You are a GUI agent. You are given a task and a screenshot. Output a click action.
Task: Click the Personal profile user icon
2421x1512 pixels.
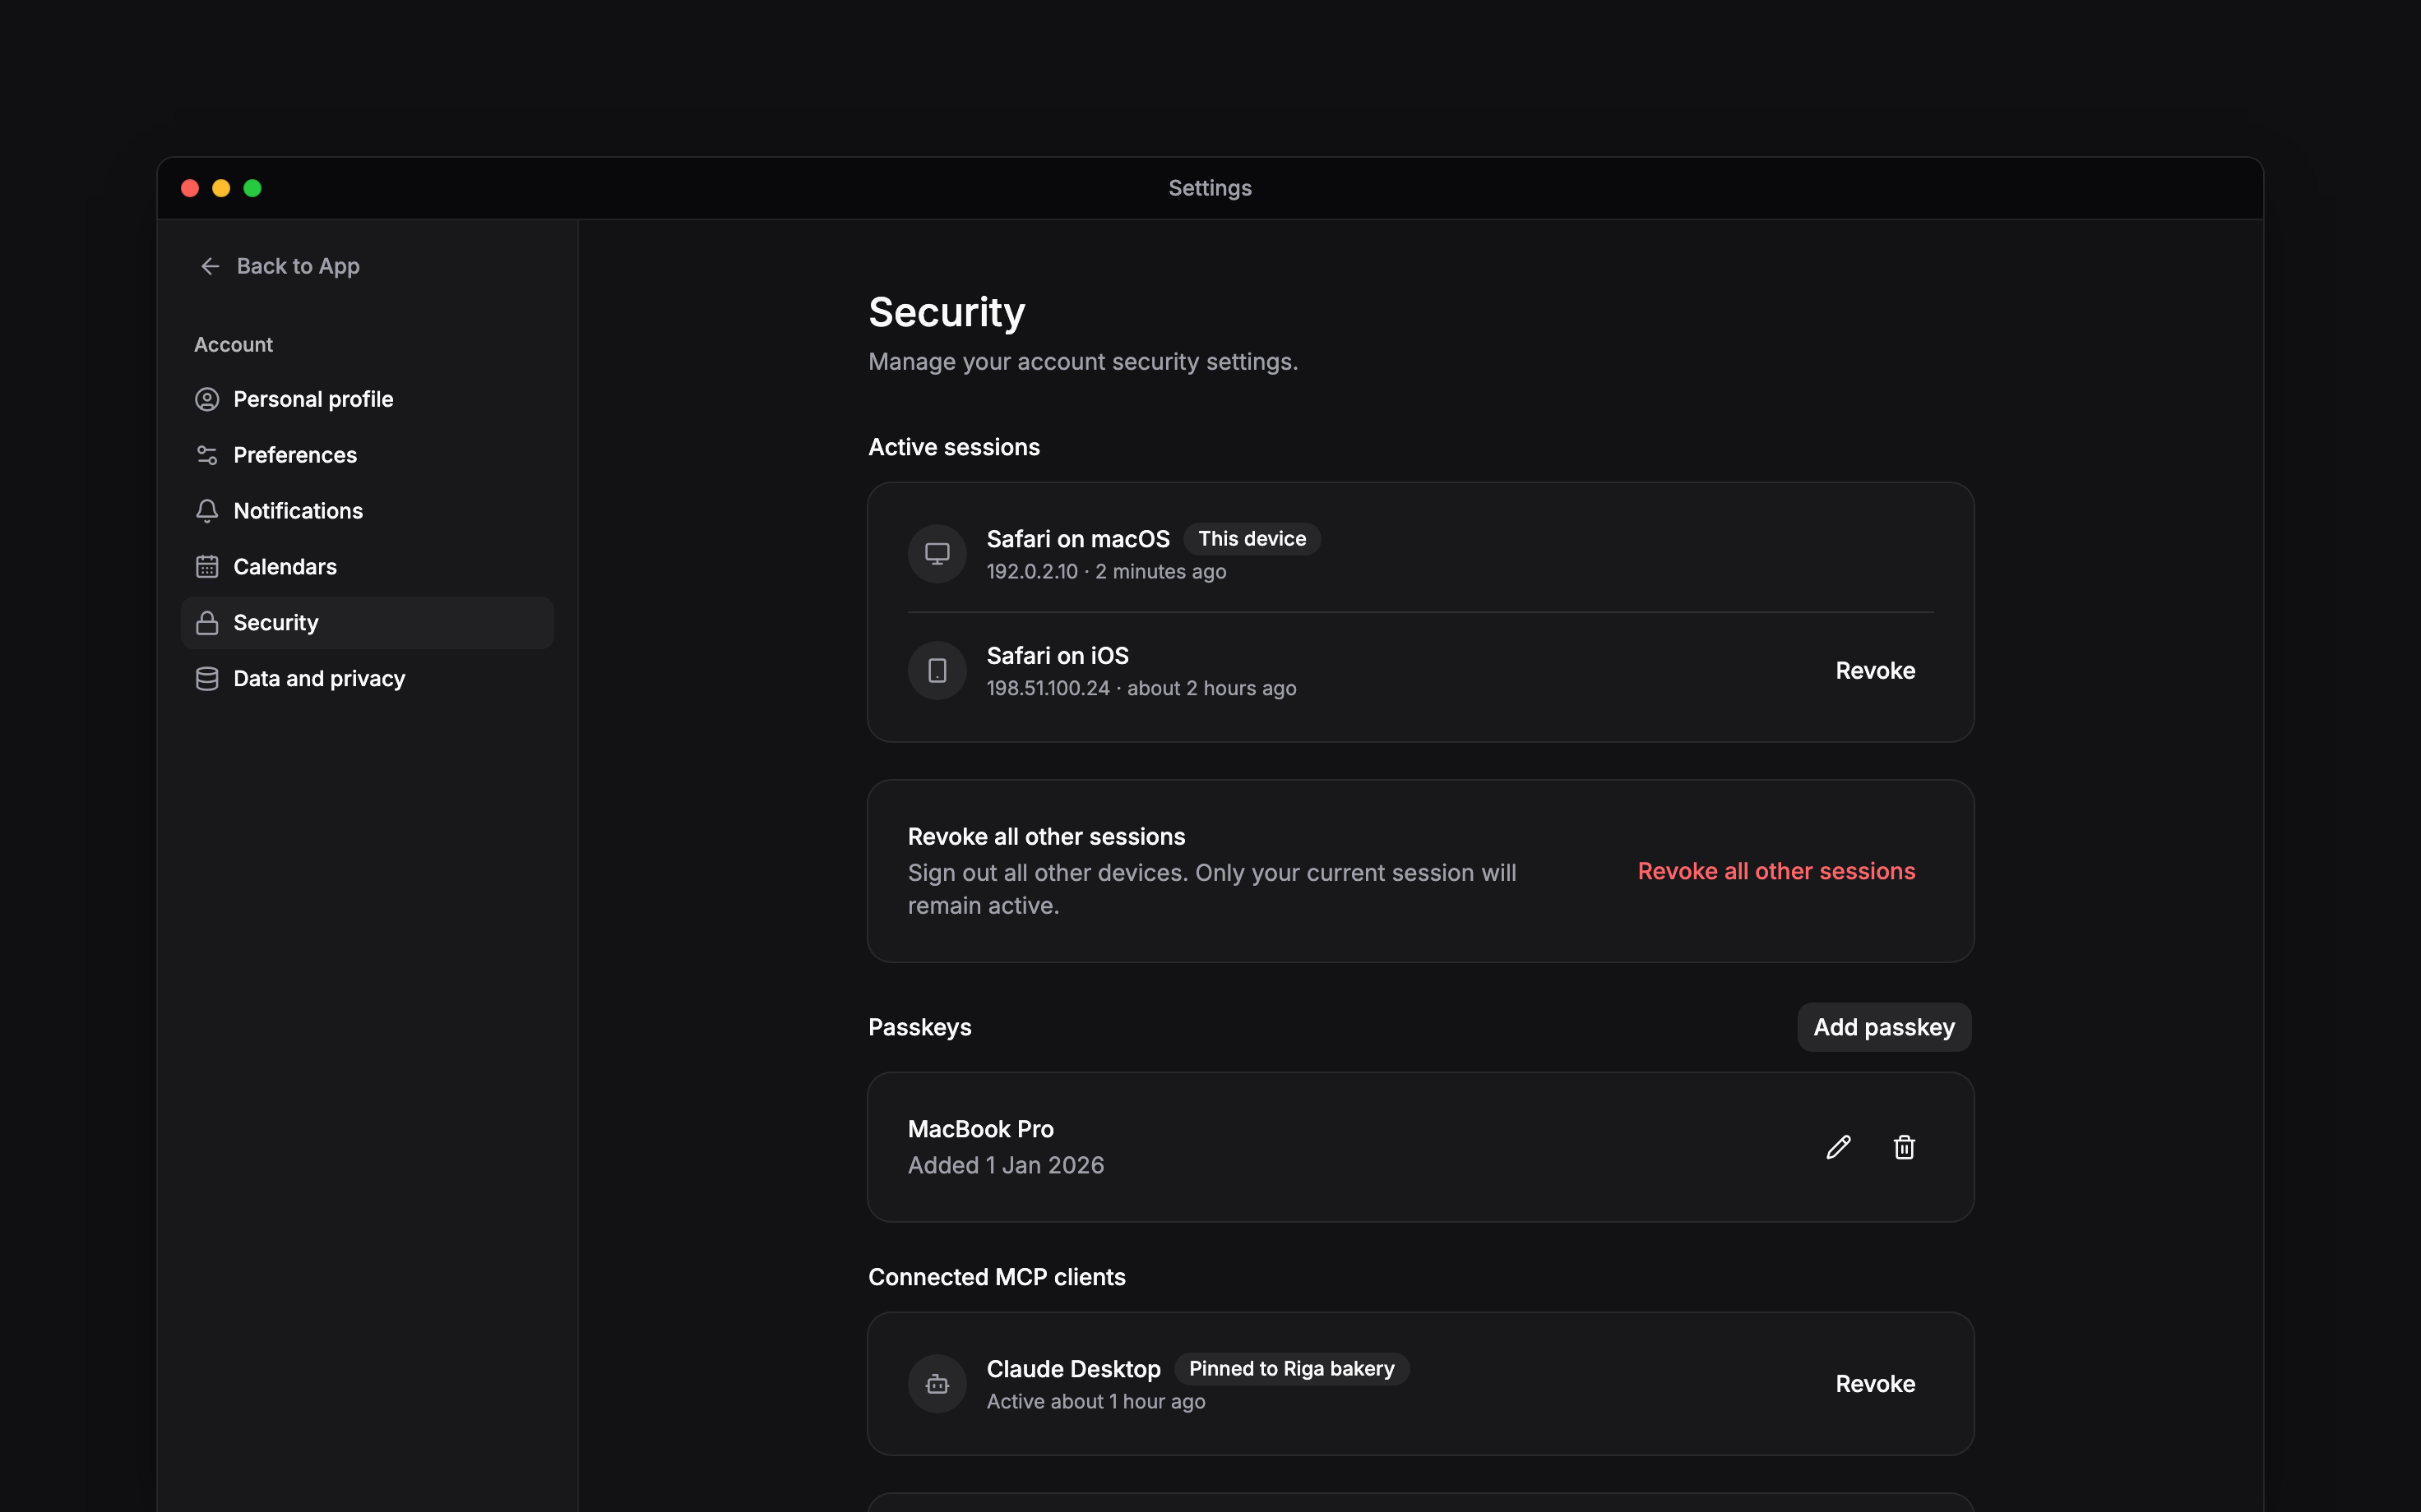pyautogui.click(x=207, y=399)
